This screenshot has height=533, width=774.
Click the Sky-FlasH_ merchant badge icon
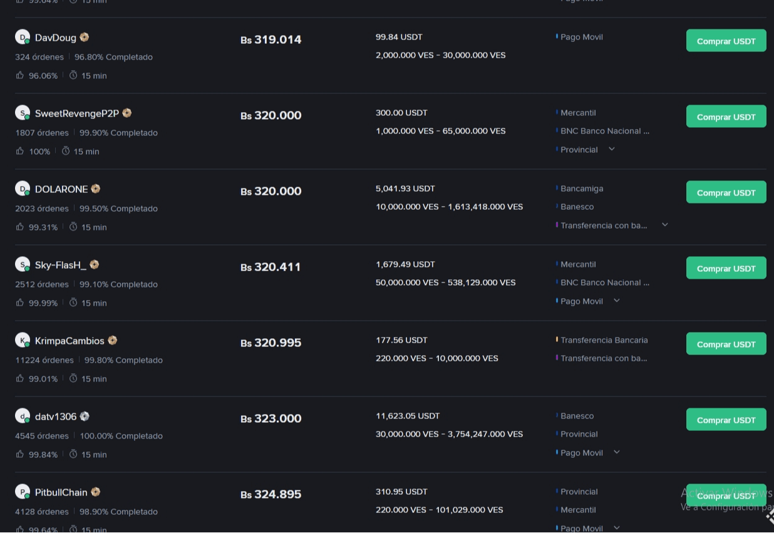coord(94,265)
